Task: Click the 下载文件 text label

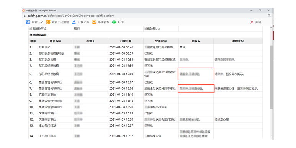Action: [x=83, y=22]
